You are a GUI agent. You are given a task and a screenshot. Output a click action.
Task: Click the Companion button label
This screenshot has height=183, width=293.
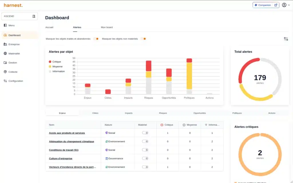264,5
